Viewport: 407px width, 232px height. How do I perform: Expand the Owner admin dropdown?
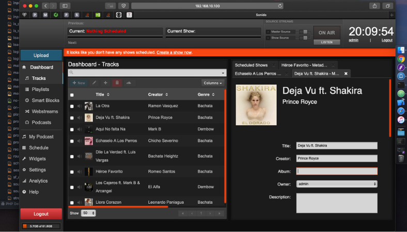tap(336, 184)
